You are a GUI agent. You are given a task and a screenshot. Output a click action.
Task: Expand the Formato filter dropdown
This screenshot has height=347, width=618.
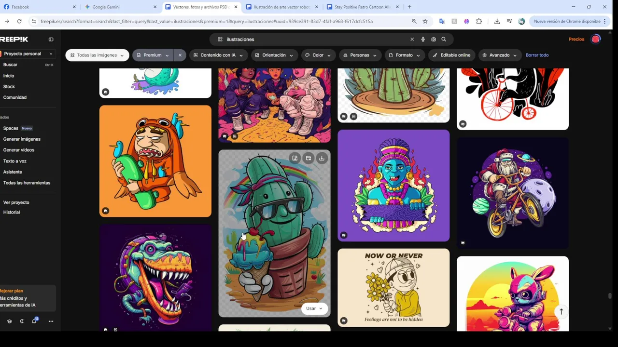(404, 55)
